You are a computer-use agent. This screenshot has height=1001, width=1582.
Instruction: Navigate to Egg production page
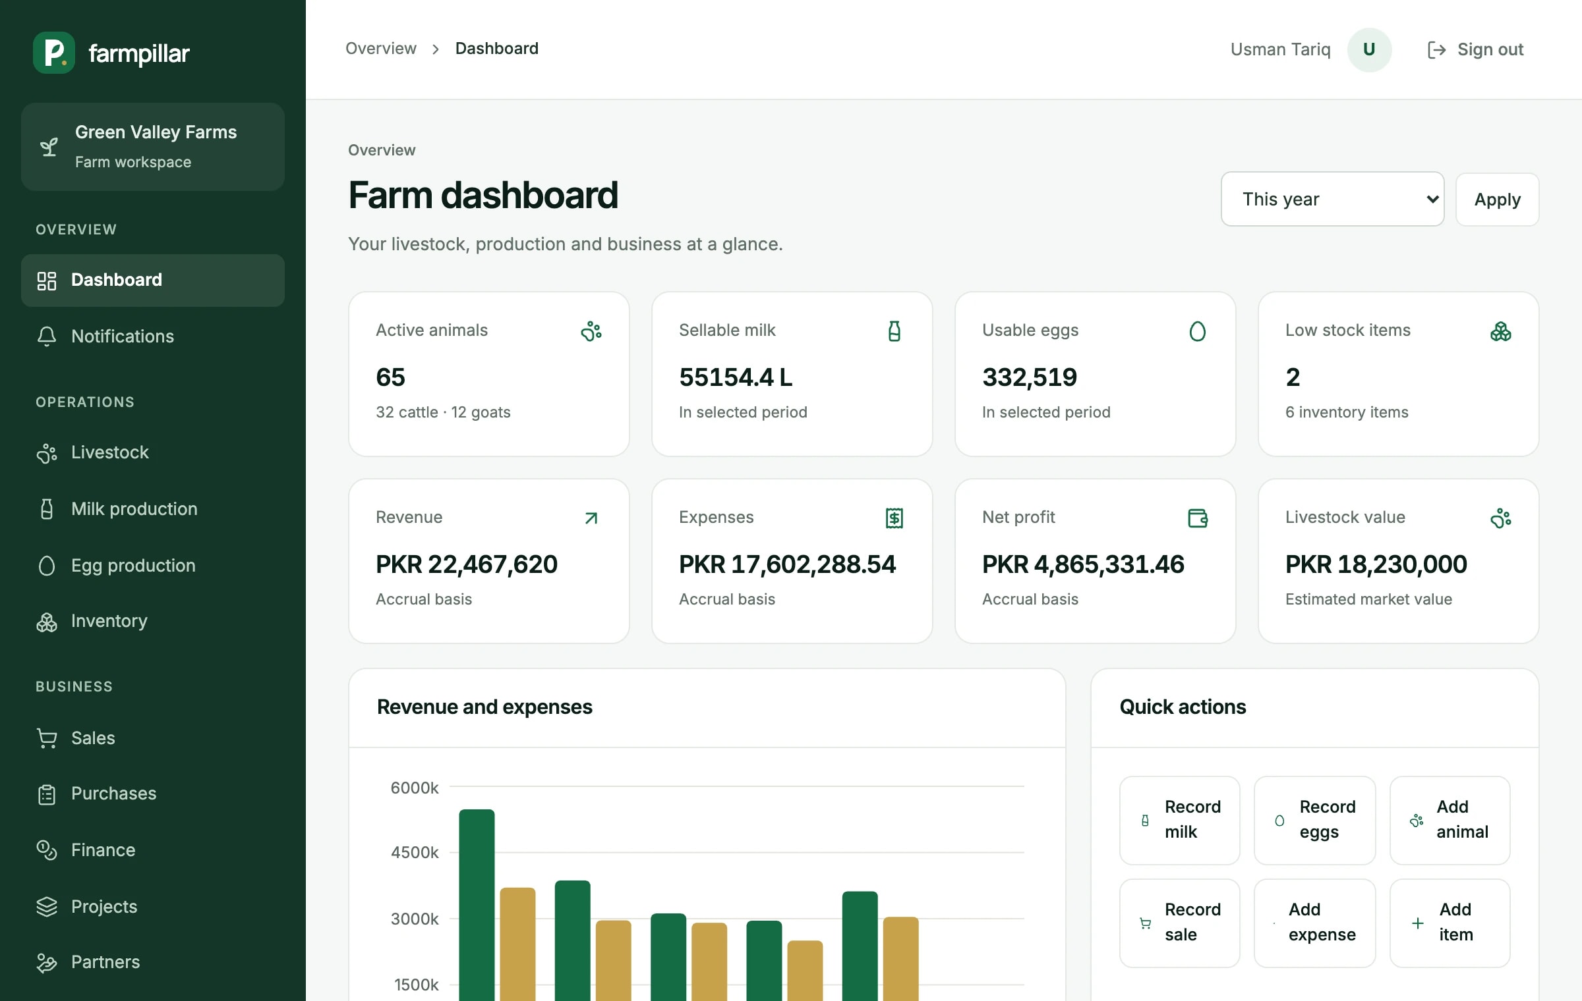click(x=153, y=566)
